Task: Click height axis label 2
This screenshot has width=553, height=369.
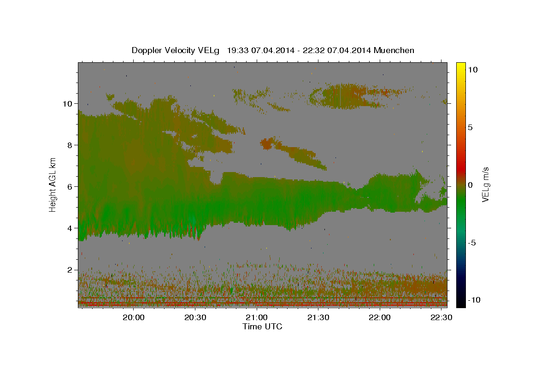Action: (70, 270)
